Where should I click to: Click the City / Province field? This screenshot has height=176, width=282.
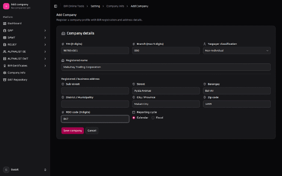[x=166, y=104]
